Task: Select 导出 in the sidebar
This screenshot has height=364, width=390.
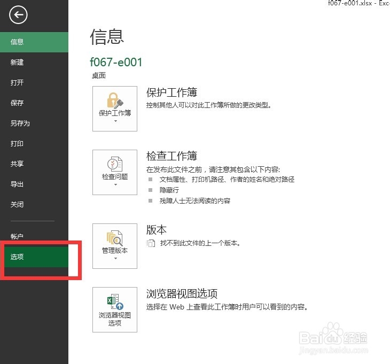Action: [34, 184]
